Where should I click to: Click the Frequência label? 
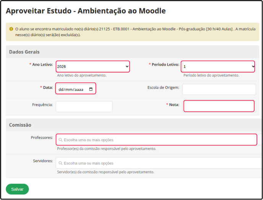(x=42, y=105)
